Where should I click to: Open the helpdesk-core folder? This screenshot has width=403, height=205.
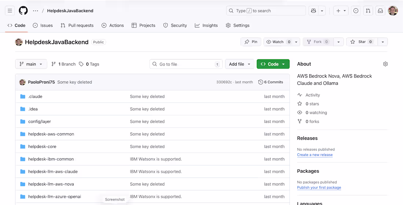pos(42,146)
